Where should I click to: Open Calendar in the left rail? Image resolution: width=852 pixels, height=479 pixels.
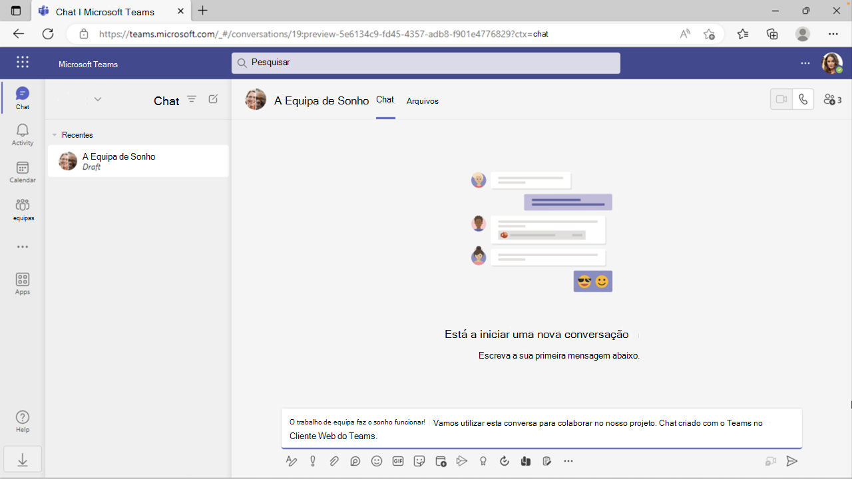(x=23, y=172)
